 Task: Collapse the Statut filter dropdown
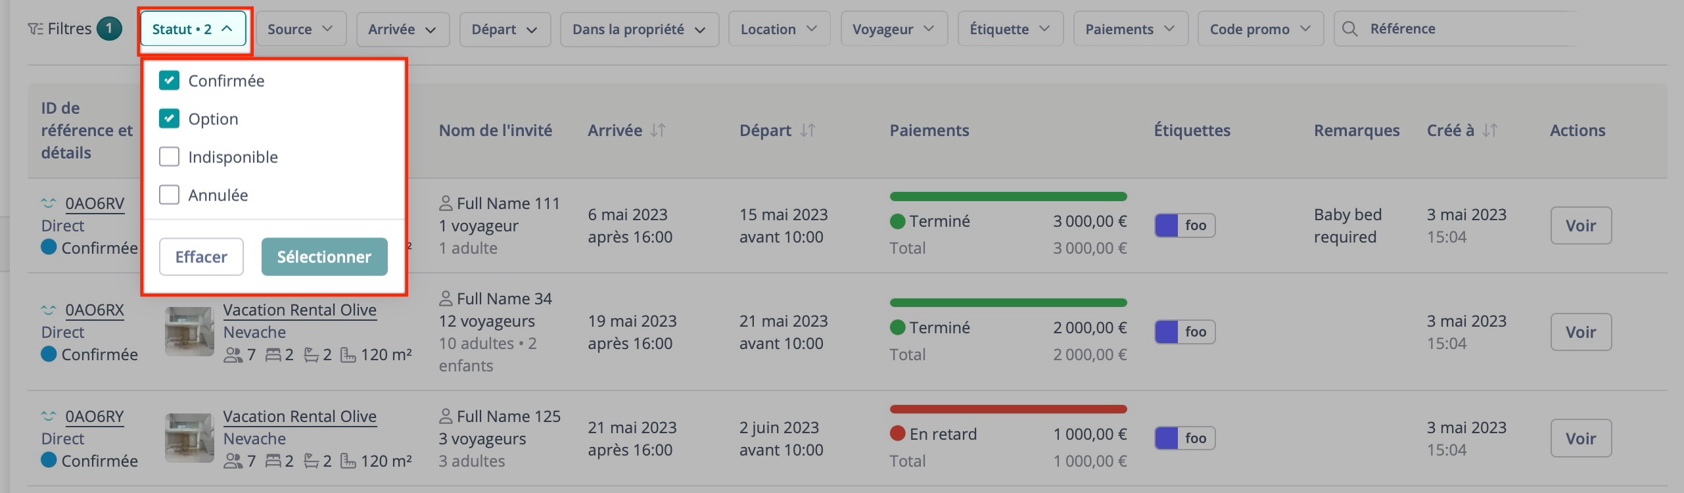193,28
